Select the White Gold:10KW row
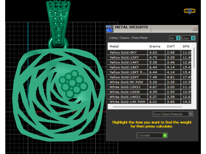The width and height of the screenshot is (206, 154). tap(150, 92)
